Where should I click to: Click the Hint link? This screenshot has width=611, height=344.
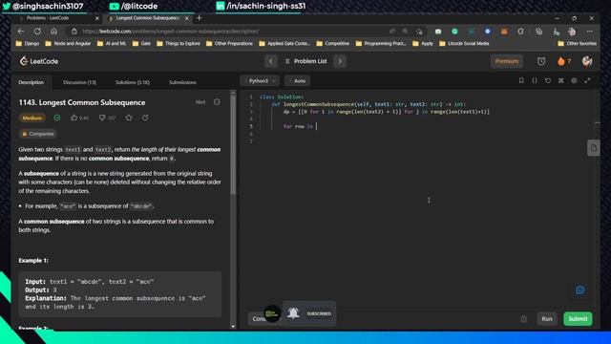point(200,102)
